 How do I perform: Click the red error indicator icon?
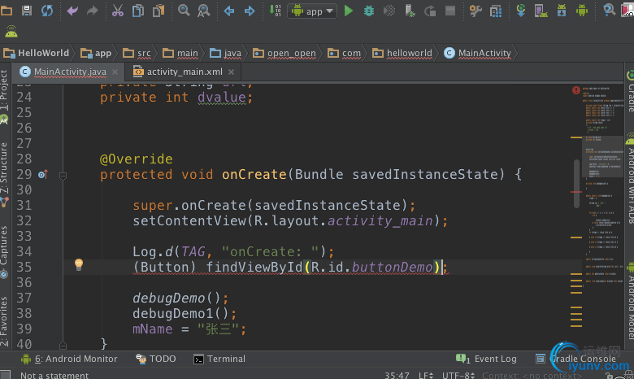[x=576, y=90]
